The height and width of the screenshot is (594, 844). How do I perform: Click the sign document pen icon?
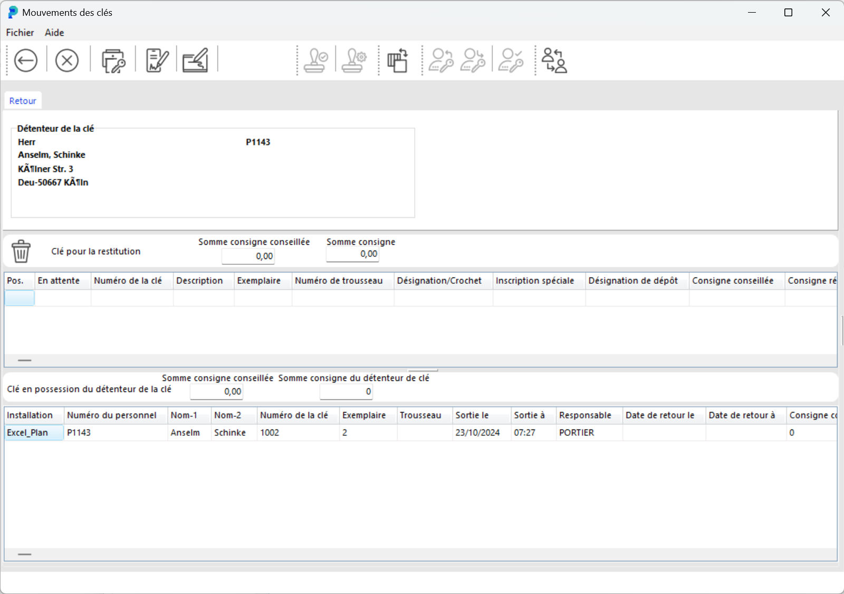[157, 61]
